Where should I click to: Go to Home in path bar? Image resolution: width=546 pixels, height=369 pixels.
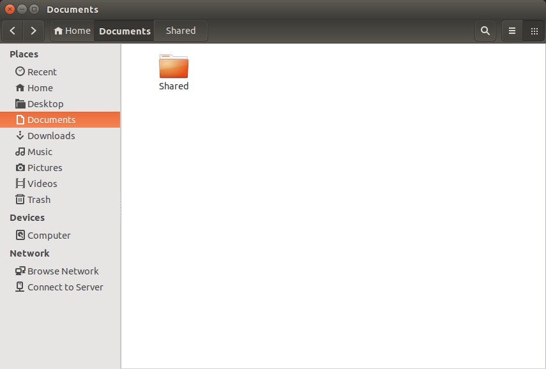click(72, 31)
